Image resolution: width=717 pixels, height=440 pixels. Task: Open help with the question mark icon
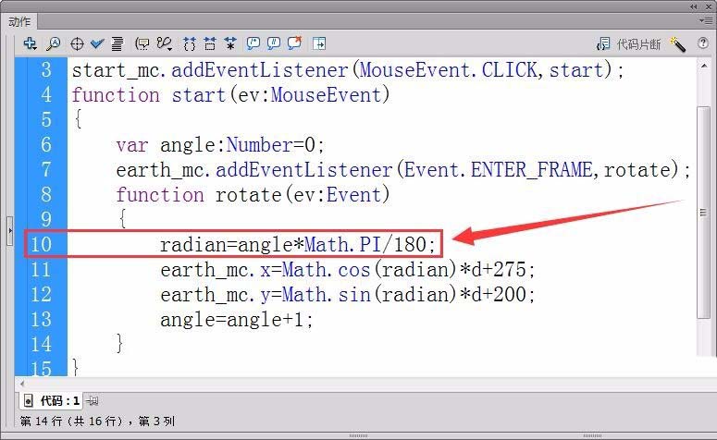click(703, 43)
